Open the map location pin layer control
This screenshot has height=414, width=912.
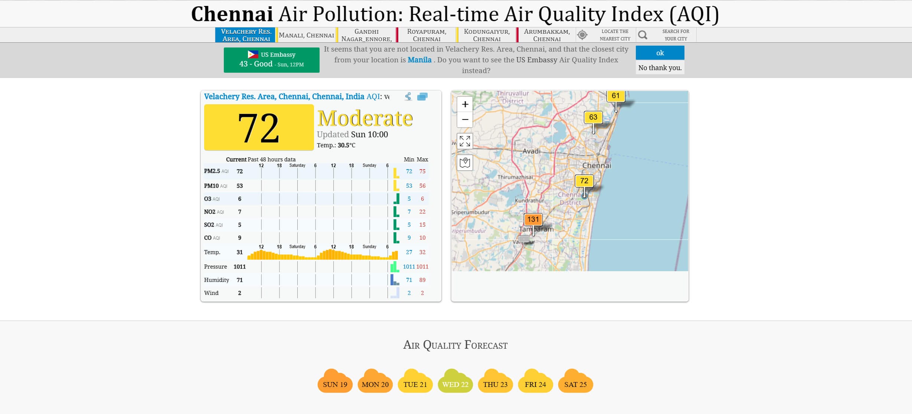pyautogui.click(x=465, y=162)
